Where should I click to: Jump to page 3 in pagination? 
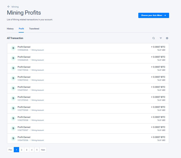[x=27, y=150]
